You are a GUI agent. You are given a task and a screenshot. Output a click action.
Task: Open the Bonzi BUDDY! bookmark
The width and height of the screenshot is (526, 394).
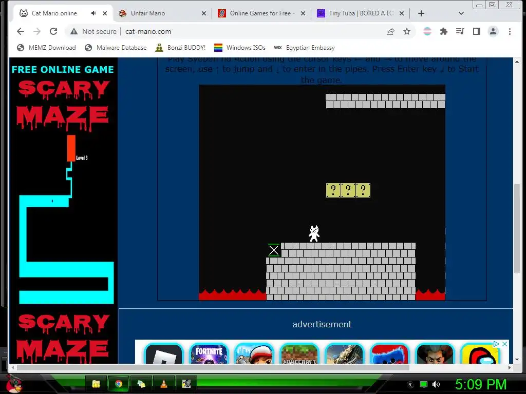180,48
